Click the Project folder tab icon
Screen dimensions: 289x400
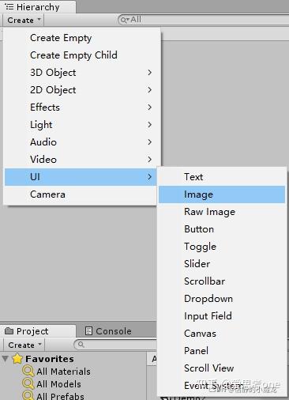pos(9,330)
